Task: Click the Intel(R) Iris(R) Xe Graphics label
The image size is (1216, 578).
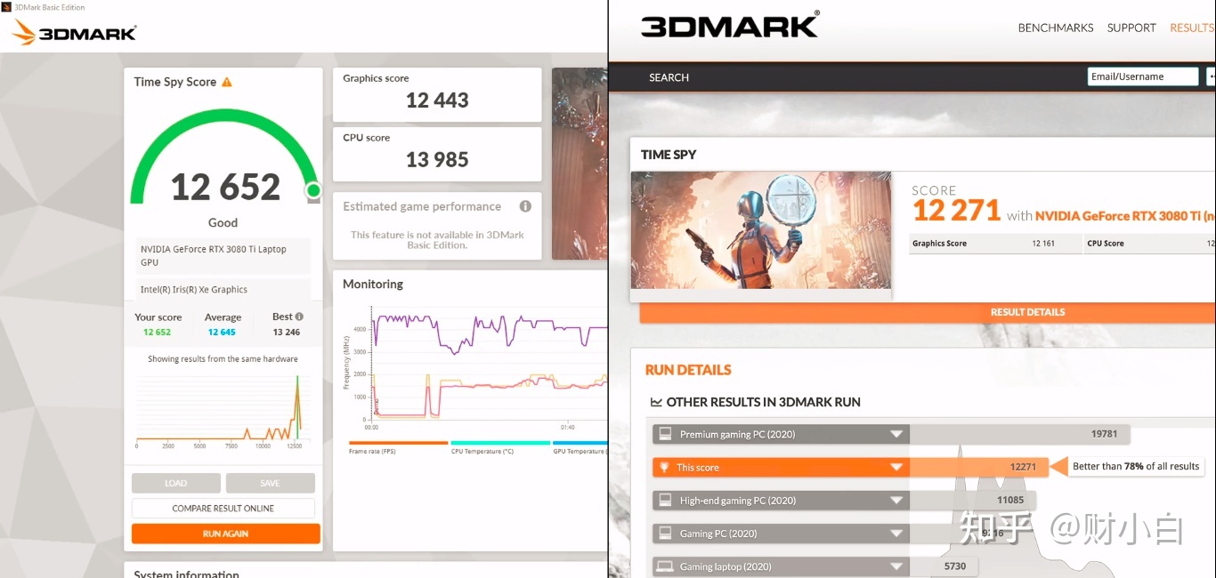Action: point(194,289)
